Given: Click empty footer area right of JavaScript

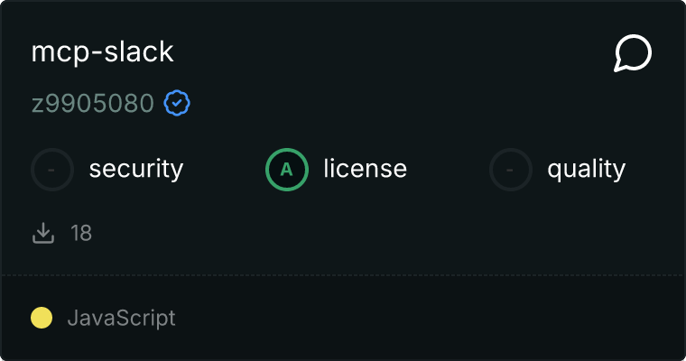Looking at the screenshot, I should pyautogui.click(x=433, y=318).
